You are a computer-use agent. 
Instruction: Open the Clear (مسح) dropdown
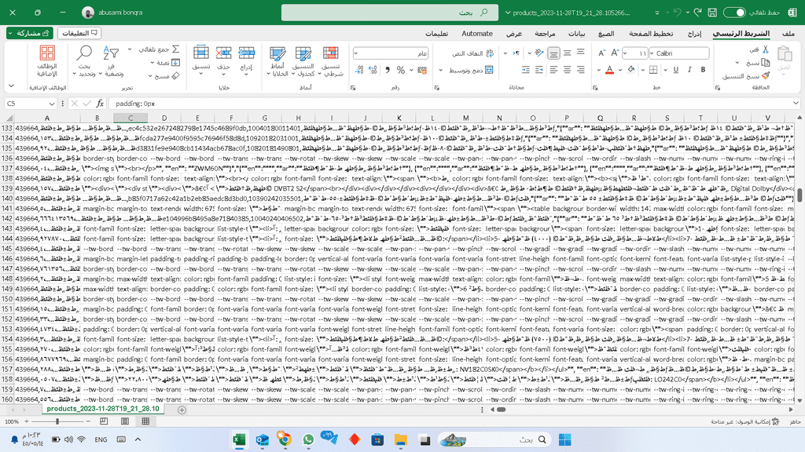[150, 76]
